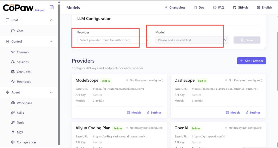Click the DashScope Base URL text

(225, 89)
